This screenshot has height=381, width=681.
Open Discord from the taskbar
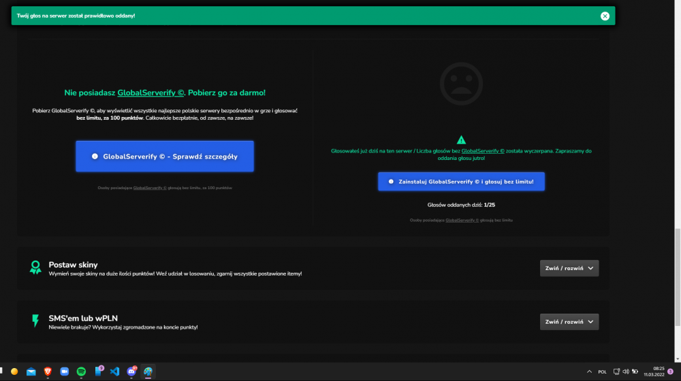(x=131, y=371)
